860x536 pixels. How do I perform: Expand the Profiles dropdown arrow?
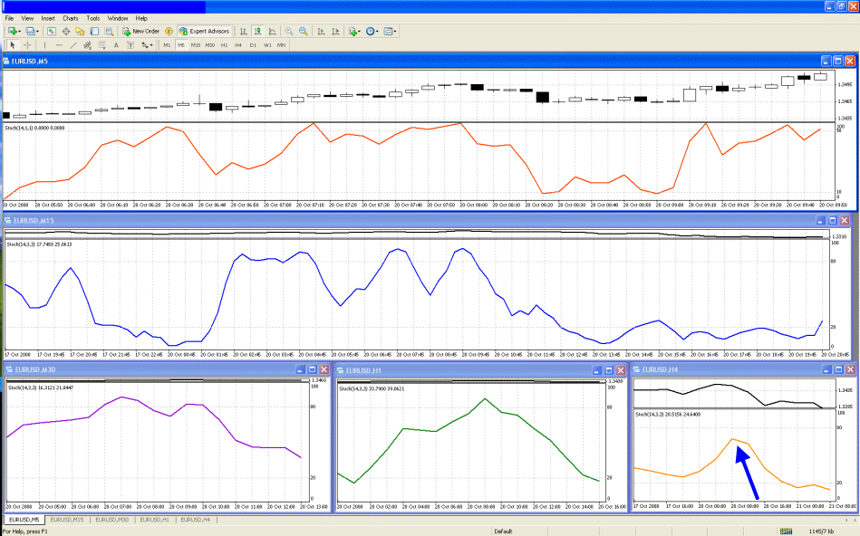click(37, 32)
